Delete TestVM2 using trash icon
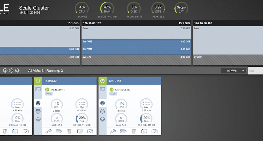The width and height of the screenshot is (263, 141). coord(69,131)
